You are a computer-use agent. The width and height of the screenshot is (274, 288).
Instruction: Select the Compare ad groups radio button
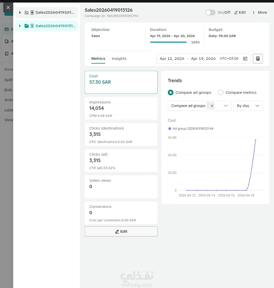point(170,93)
